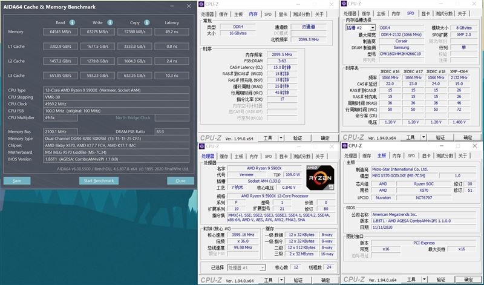Click the Memory Read value 64543 MB/s
The image size is (484, 285).
point(60,32)
